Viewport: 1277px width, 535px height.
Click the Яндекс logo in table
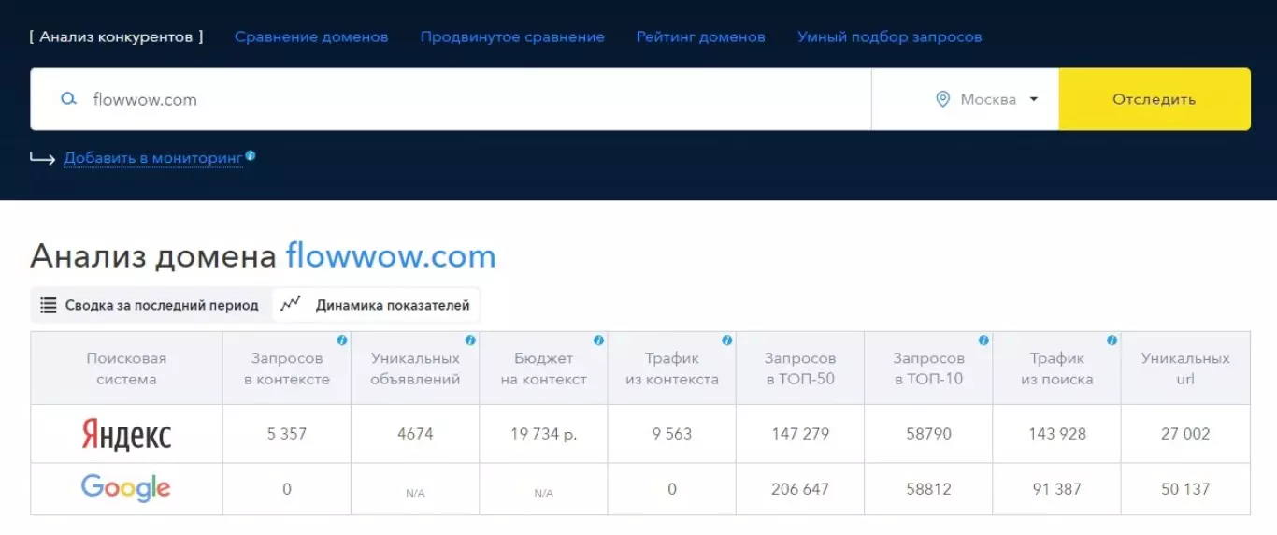(126, 434)
